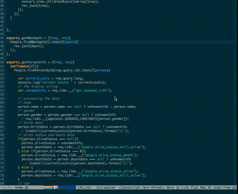Viewport: 238px width, 194px height.
Task: Open the Tern minor mode menu
Action: 146,188
